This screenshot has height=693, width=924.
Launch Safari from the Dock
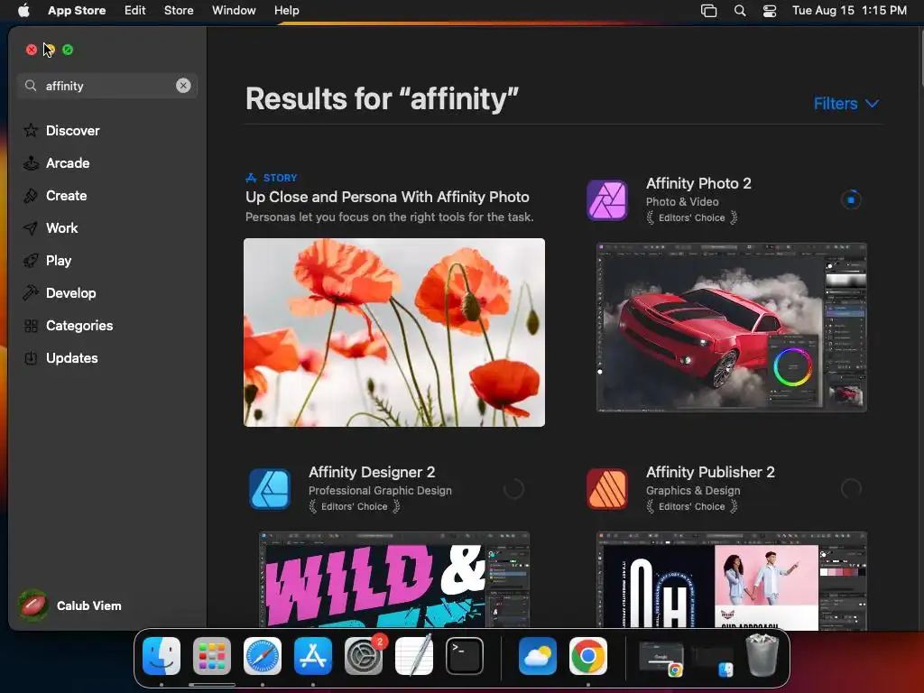pyautogui.click(x=263, y=656)
